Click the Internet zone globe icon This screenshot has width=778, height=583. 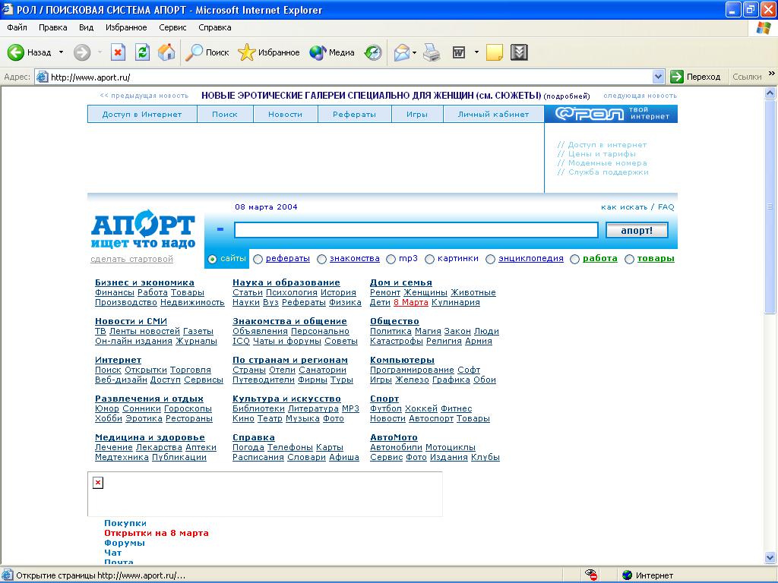pyautogui.click(x=627, y=575)
